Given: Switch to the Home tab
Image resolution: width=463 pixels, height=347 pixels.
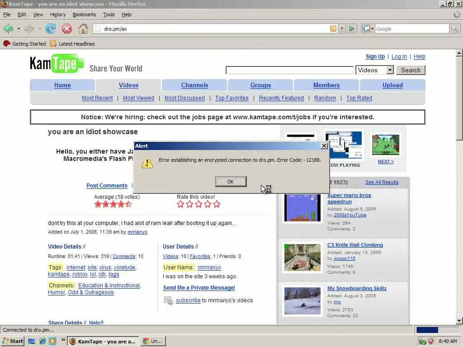Looking at the screenshot, I should pos(62,85).
